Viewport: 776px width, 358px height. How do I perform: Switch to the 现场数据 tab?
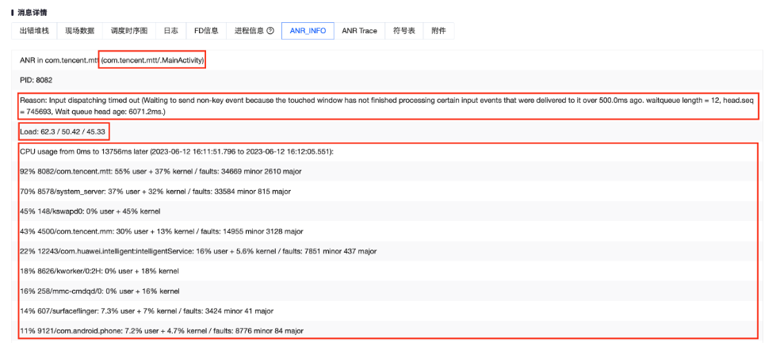pos(79,31)
